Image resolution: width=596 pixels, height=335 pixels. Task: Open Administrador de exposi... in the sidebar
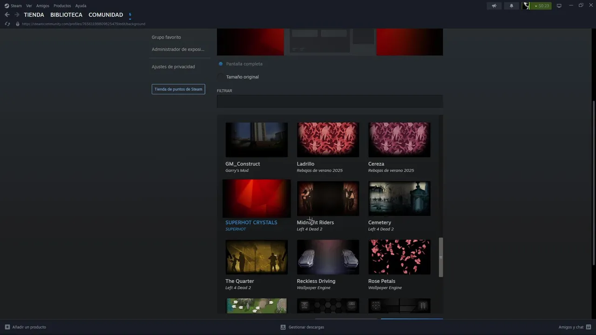[x=178, y=49]
